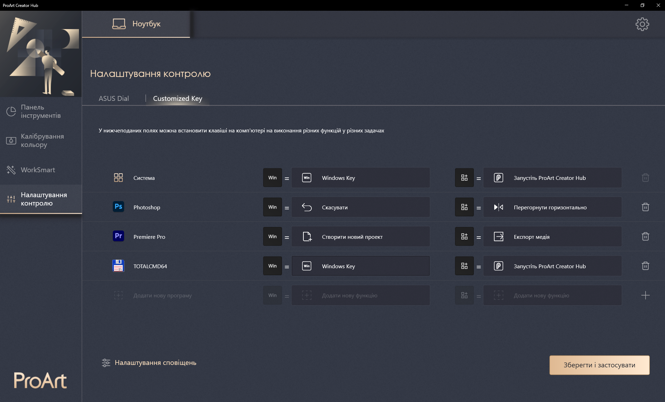Remove the TOTALCMD64 row with trash icon
The image size is (665, 402).
tap(645, 266)
